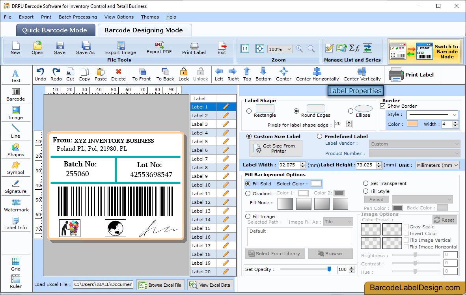The height and width of the screenshot is (295, 466).
Task: Toggle the Ruler option in sidebar
Action: click(15, 282)
